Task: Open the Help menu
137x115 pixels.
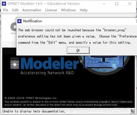Action: (83, 10)
